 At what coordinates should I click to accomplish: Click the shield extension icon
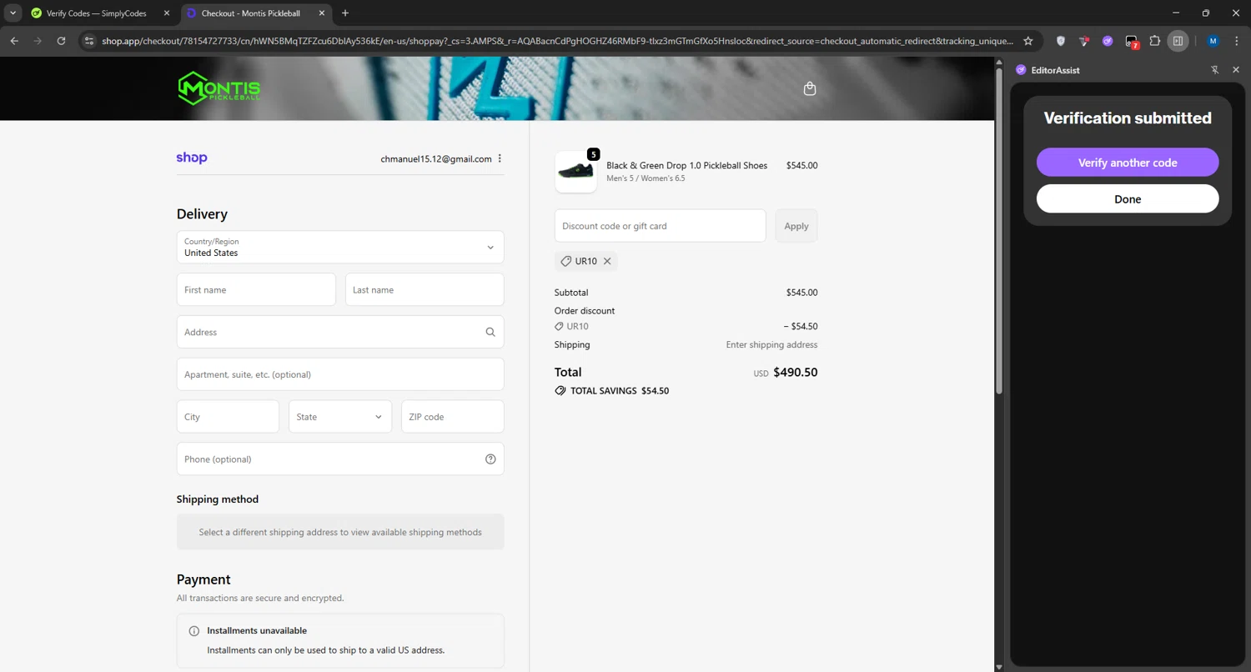[x=1061, y=41]
